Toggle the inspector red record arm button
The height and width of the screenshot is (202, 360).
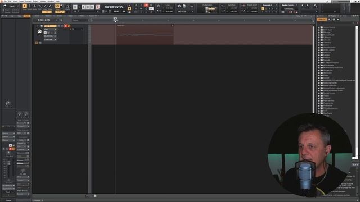10,149
